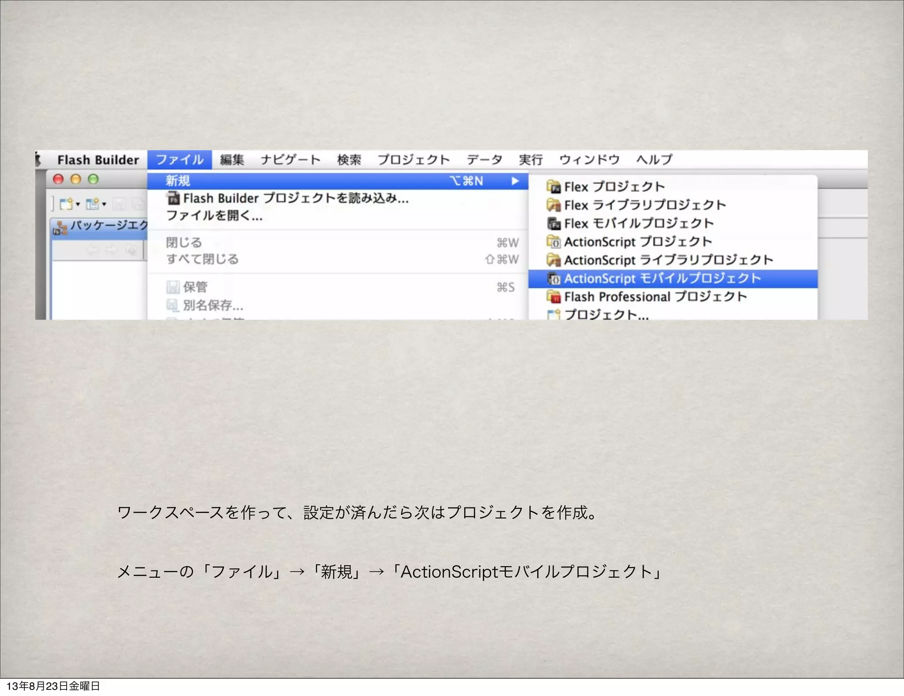The width and height of the screenshot is (904, 696).
Task: Click the ActionScript モバイルプロジェクト icon
Action: pos(554,279)
